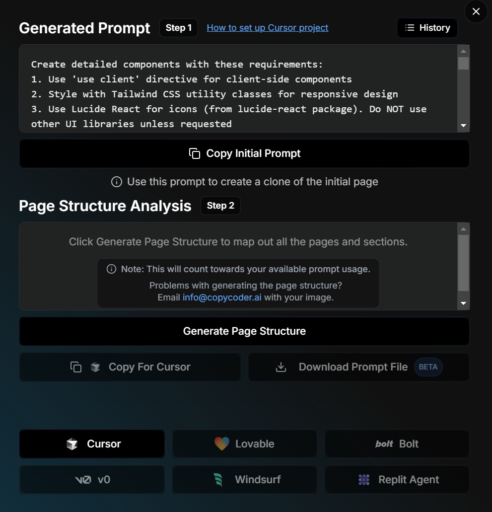The image size is (492, 512).
Task: Click the list icon in History button
Action: point(410,28)
